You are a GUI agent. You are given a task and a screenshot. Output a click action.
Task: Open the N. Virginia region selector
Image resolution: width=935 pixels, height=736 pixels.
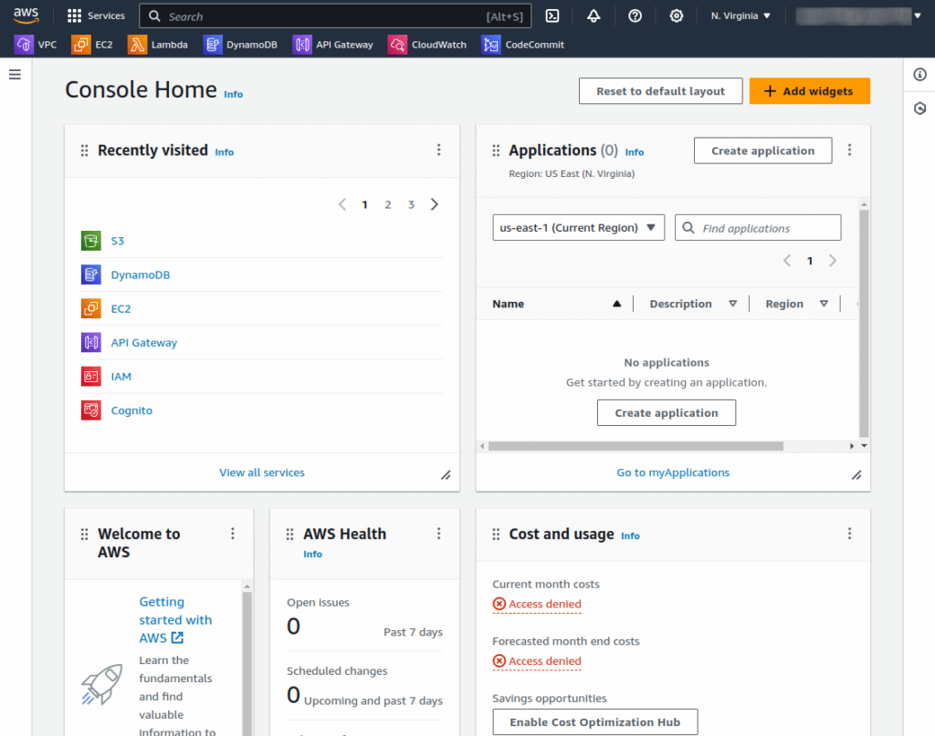pos(741,16)
